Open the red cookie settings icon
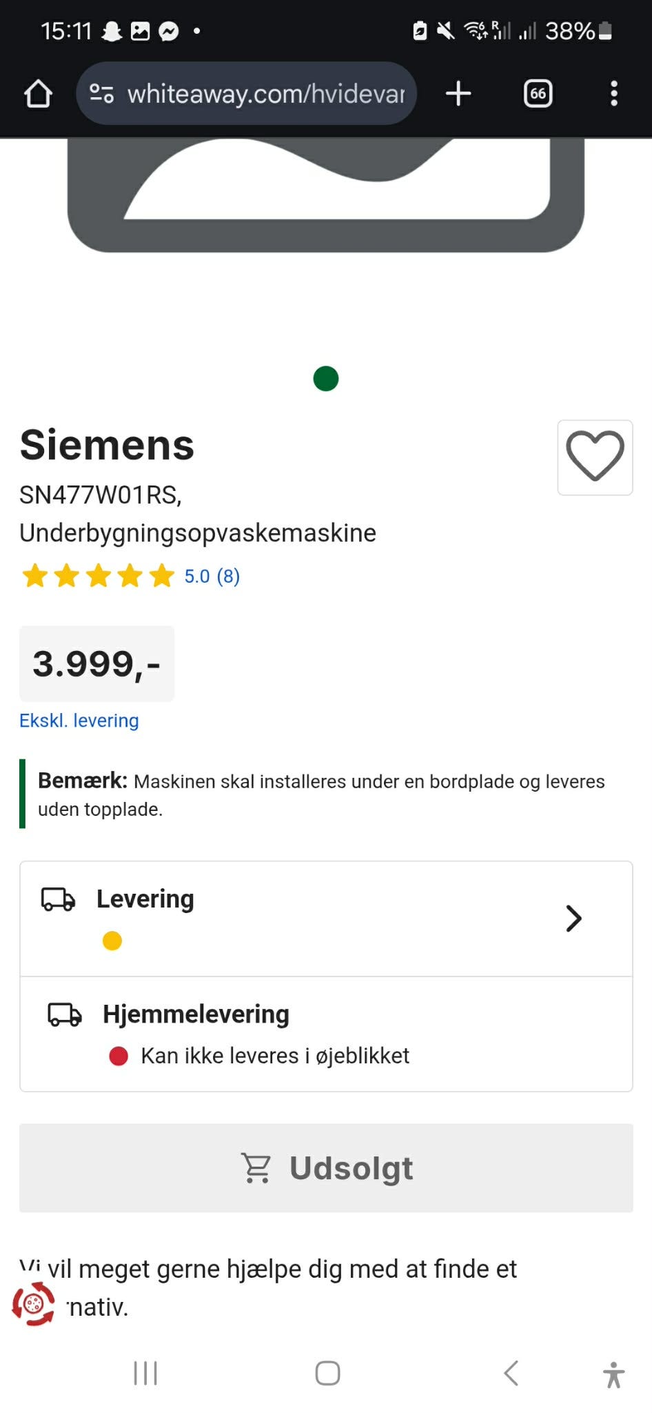 (33, 1303)
